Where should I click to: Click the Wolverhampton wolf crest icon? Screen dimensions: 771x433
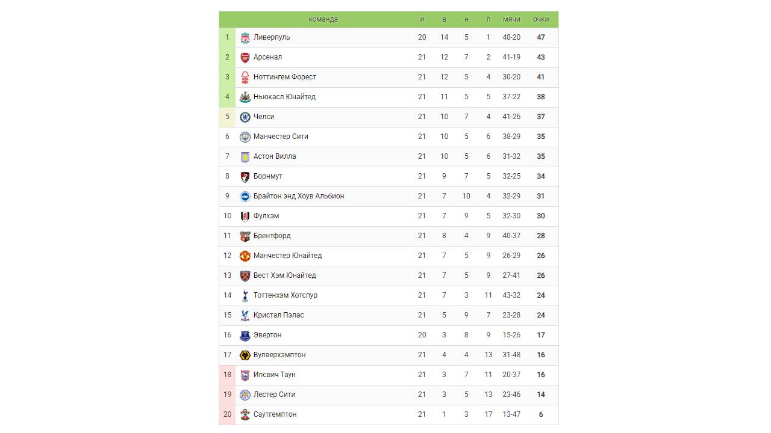pos(245,355)
